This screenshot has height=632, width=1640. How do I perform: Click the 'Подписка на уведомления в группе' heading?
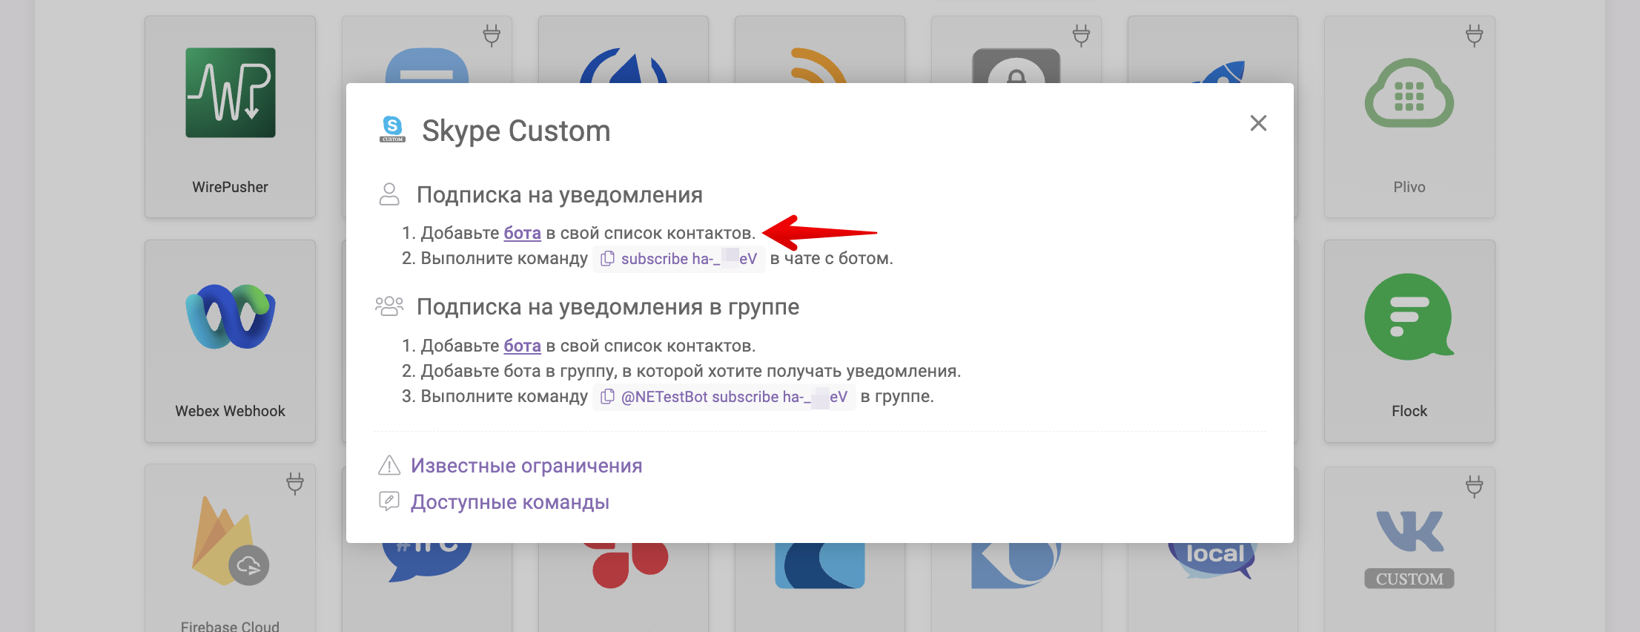pyautogui.click(x=608, y=307)
